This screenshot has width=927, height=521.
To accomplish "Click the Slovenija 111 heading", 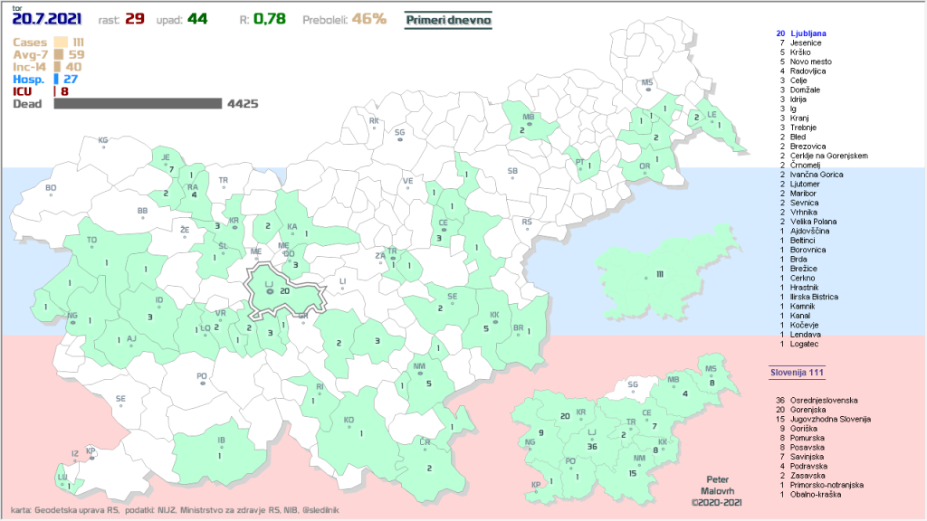I will (796, 373).
